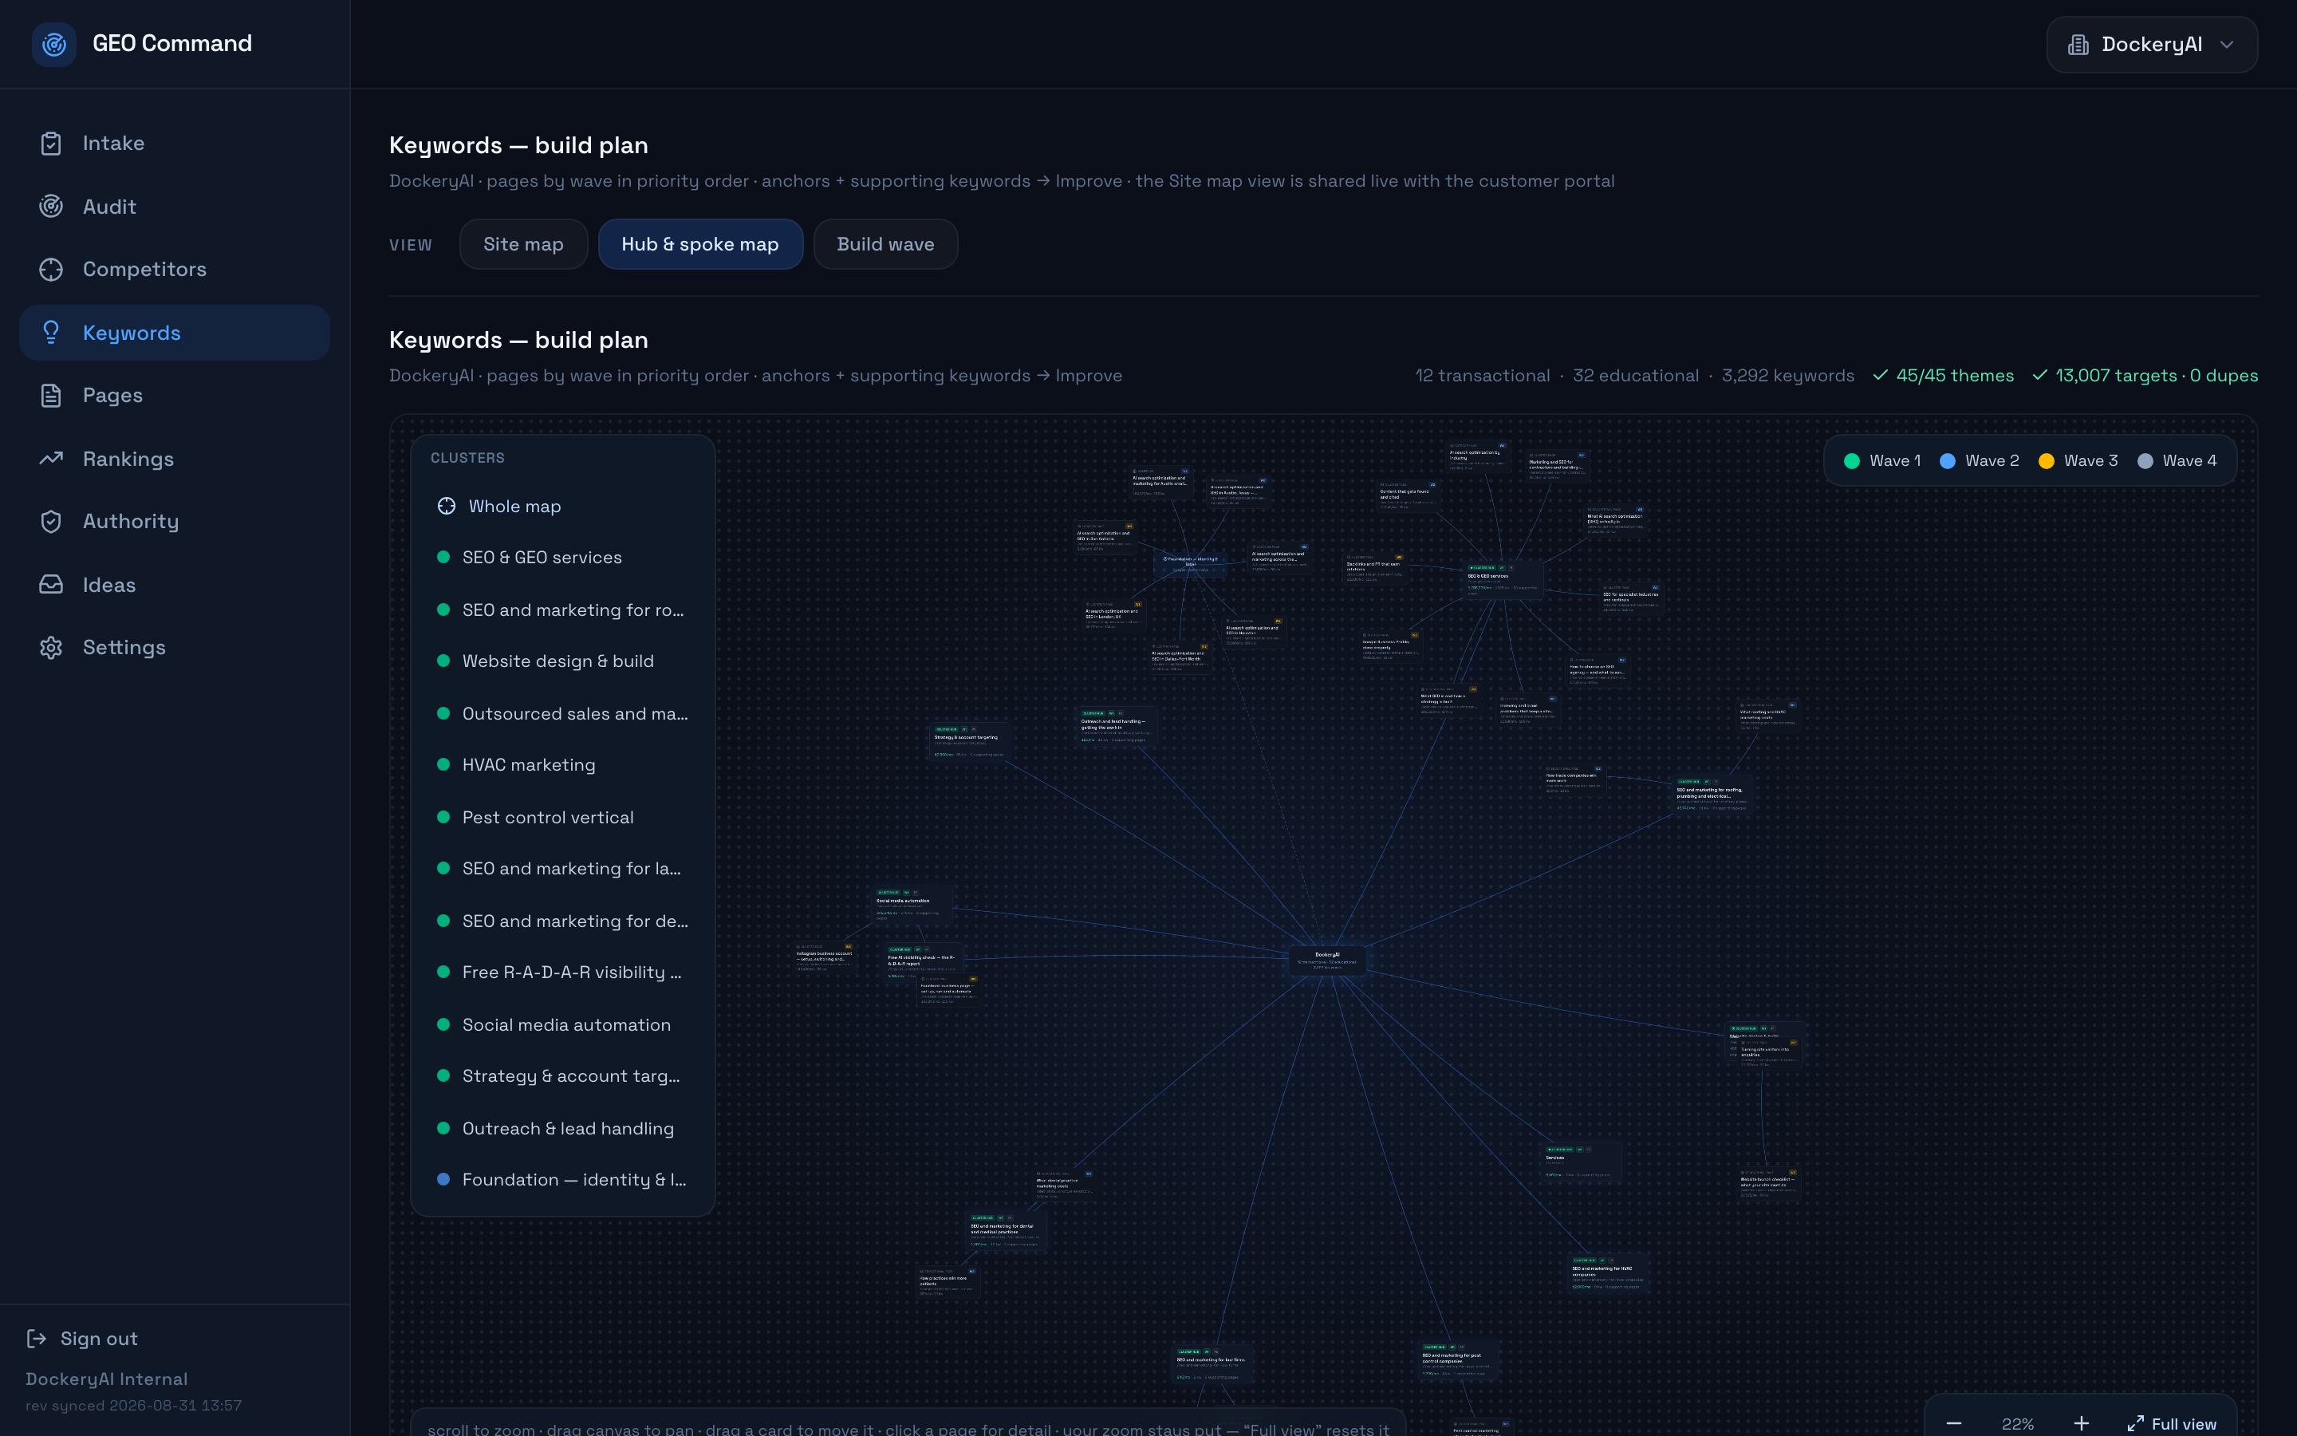Open the Intake section
Screen dimensions: 2297x1436
[175, 144]
